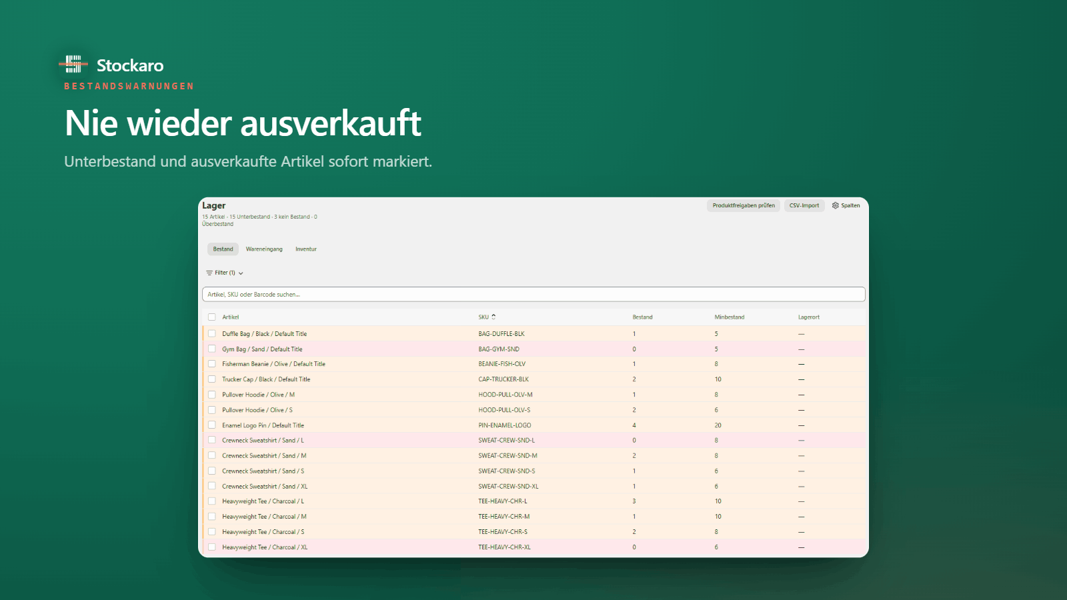Tick Enamel Logo Pin checkbox
Screen dimensions: 1067x600
pyautogui.click(x=212, y=425)
